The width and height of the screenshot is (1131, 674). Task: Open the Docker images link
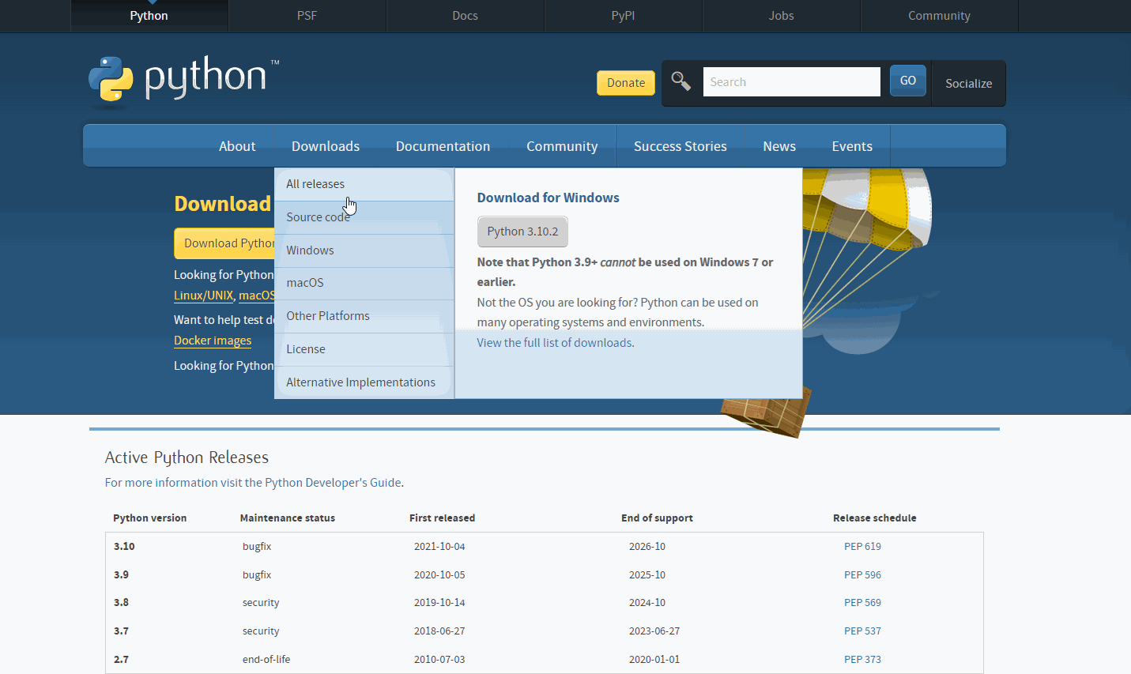point(213,341)
